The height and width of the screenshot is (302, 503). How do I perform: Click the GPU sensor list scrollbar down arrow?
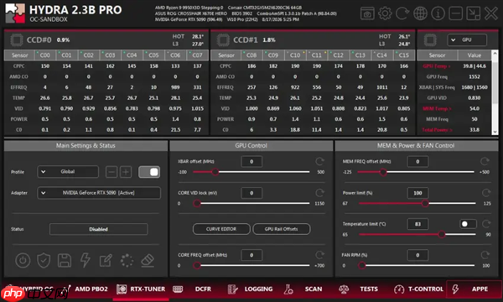495,132
